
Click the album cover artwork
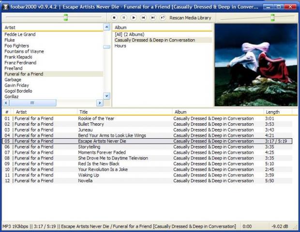click(256, 65)
